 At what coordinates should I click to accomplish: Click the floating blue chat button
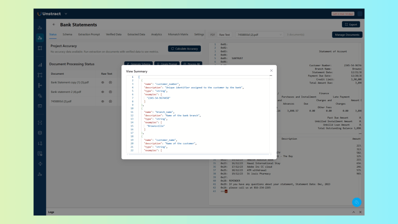tap(356, 202)
